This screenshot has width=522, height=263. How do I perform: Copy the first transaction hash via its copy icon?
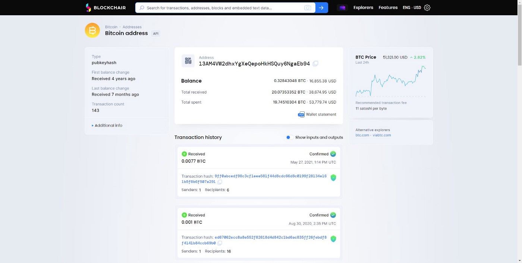220,182
